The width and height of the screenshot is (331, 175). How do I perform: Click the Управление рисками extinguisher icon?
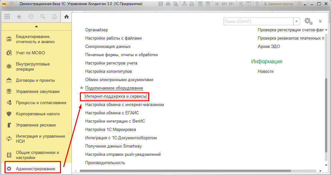point(9,125)
